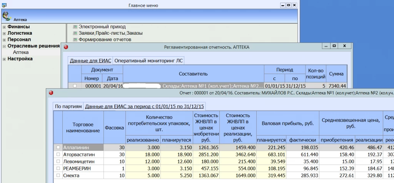Tick the checkbox in the Аторвастатин row
The image size is (394, 183).
[58, 154]
